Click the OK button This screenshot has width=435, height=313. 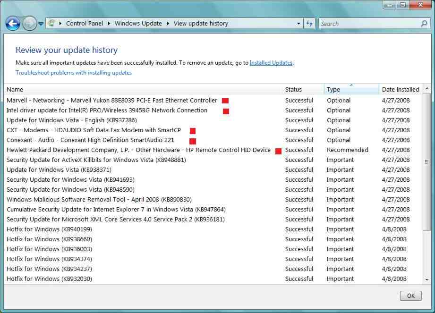coord(411,296)
